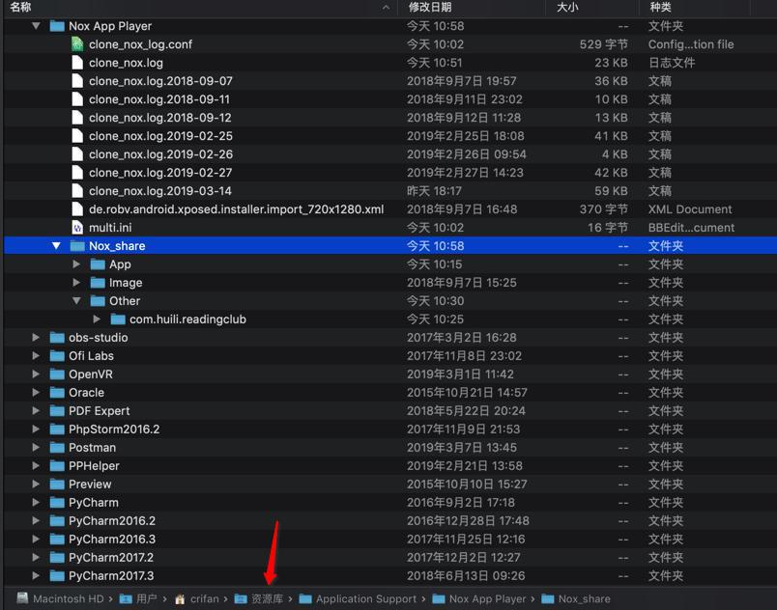Screen dimensions: 777x610
Task: Sort by the 修改日期 column header
Action: [x=430, y=7]
